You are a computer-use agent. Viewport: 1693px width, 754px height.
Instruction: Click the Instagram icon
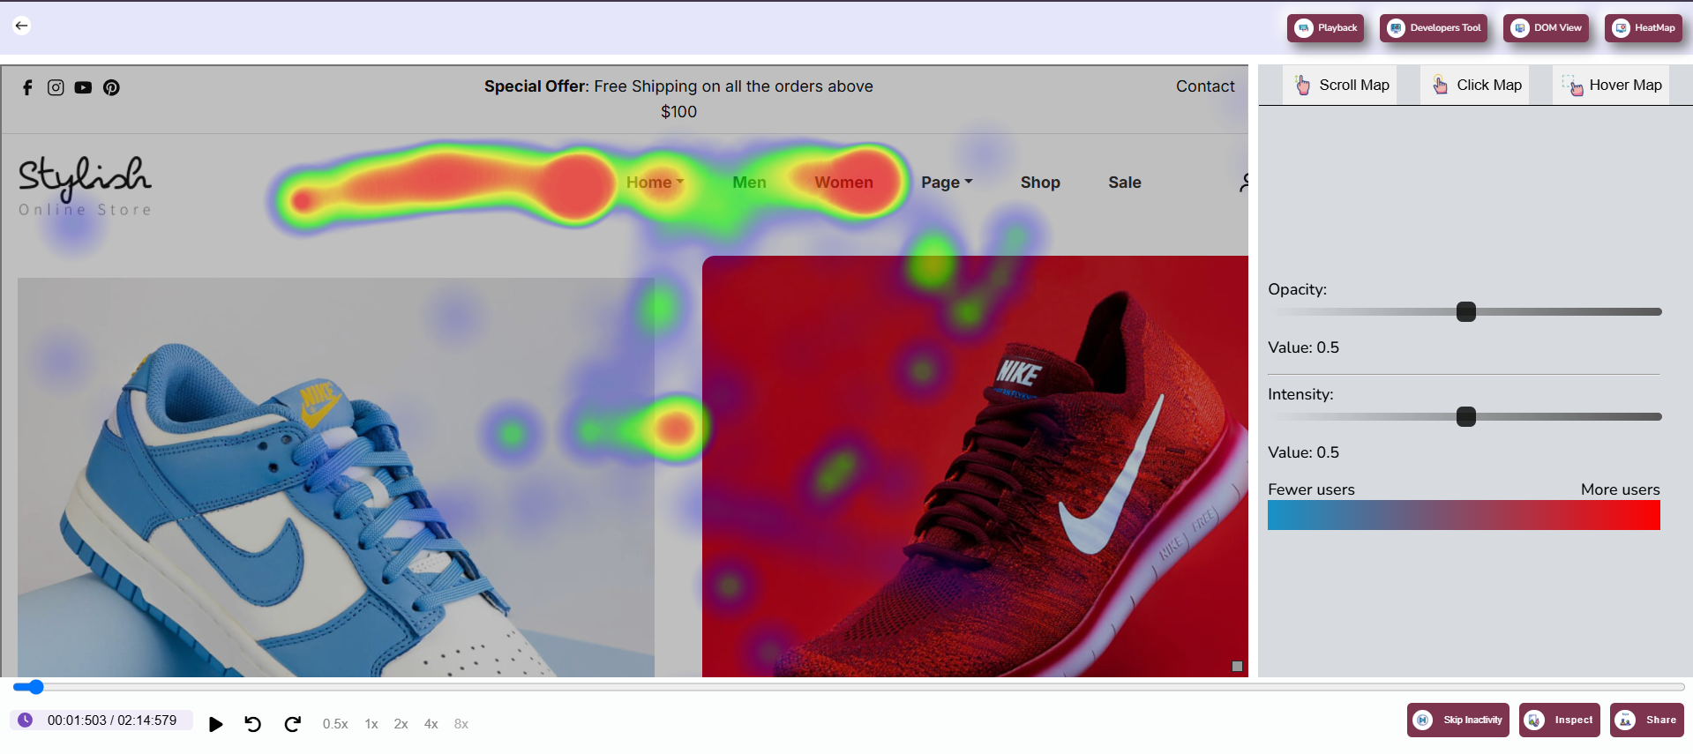(56, 87)
